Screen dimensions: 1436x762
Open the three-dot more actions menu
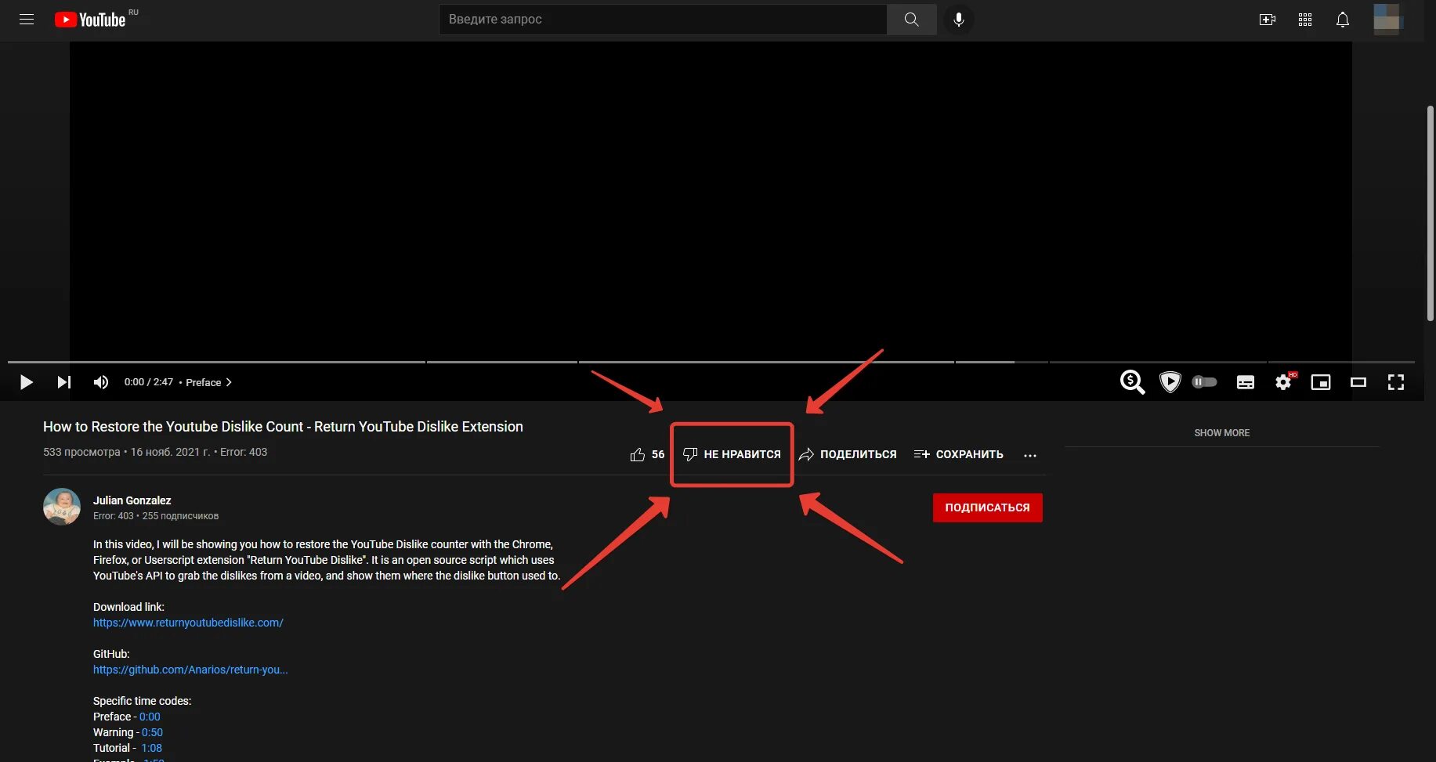pos(1030,455)
